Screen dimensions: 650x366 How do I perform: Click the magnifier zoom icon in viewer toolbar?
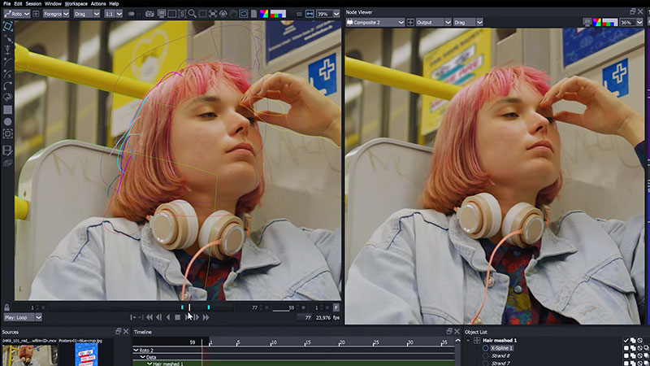click(x=192, y=14)
